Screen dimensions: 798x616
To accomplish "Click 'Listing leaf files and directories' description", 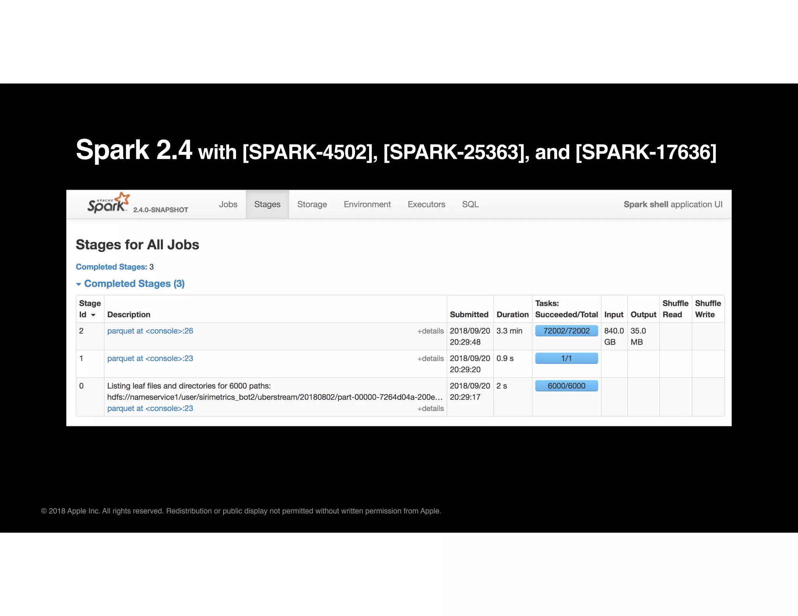I will (189, 386).
